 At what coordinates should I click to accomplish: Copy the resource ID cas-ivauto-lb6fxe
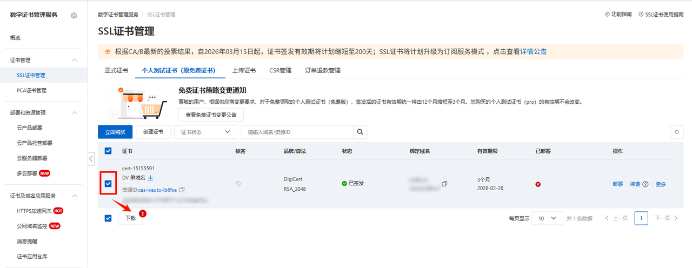coord(182,190)
